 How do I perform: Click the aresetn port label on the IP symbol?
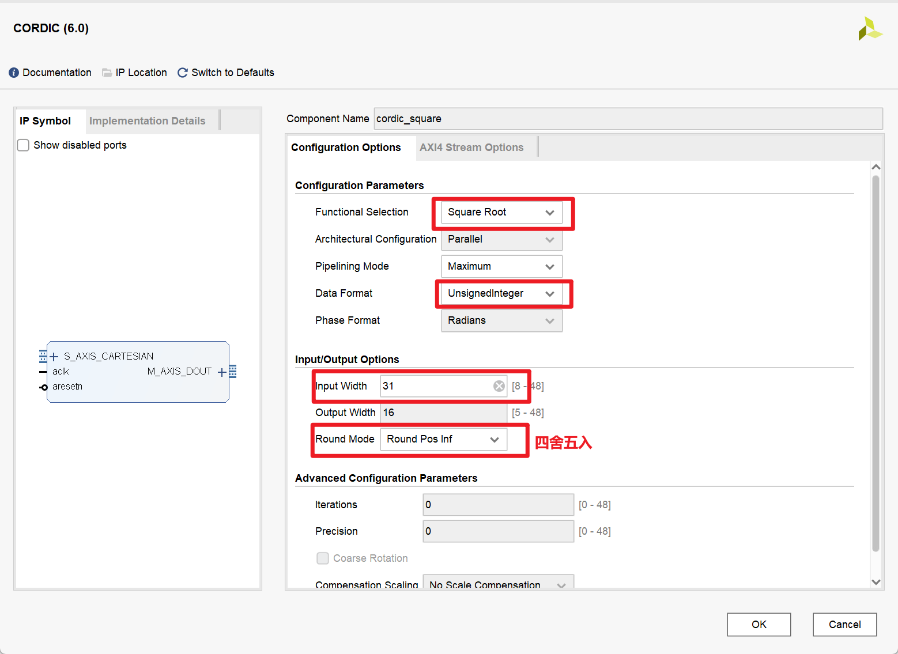67,387
